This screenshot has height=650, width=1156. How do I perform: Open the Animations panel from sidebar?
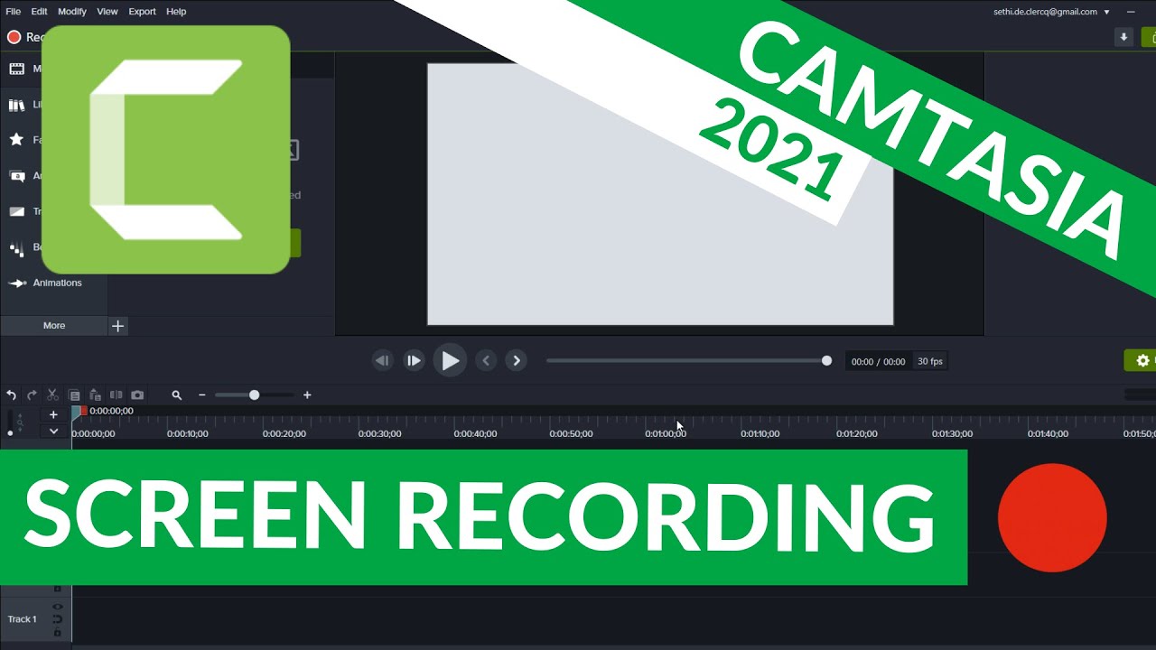(57, 283)
